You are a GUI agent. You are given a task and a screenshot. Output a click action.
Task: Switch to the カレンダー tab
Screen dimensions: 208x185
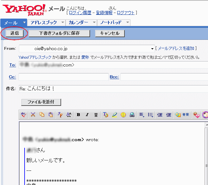coord(78,23)
